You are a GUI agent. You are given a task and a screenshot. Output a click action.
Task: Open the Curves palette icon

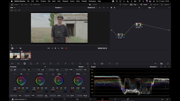51,64
